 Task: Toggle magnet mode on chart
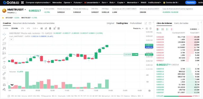(4, 85)
